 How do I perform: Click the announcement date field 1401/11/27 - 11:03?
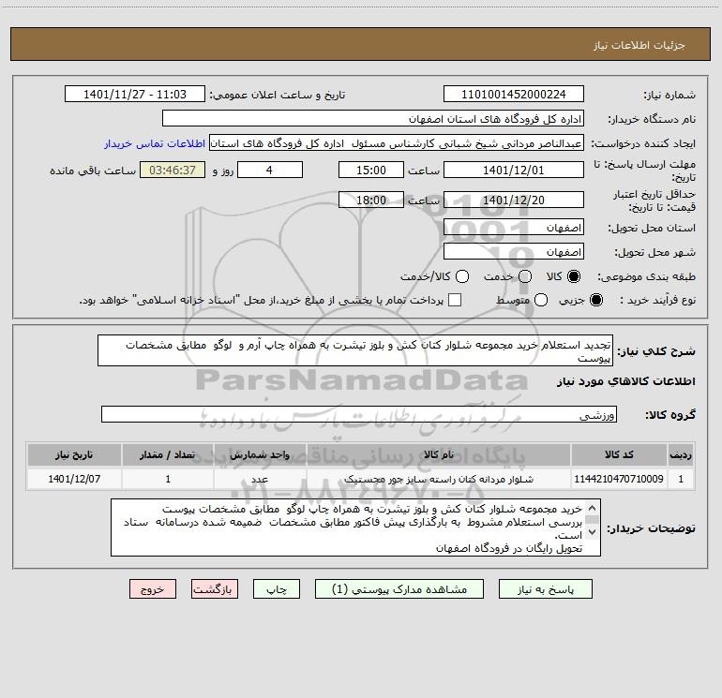coord(135,94)
